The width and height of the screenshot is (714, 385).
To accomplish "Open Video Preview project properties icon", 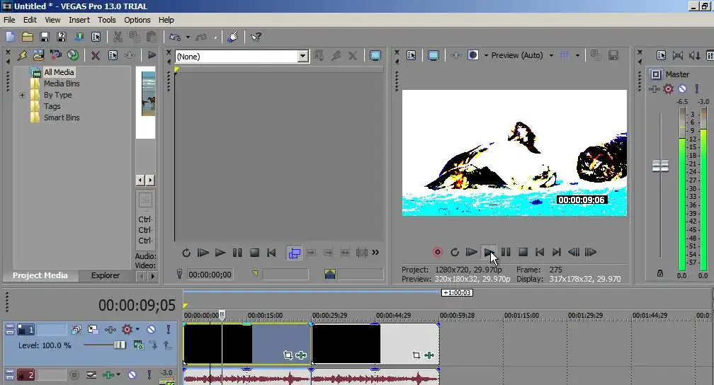I will 411,55.
